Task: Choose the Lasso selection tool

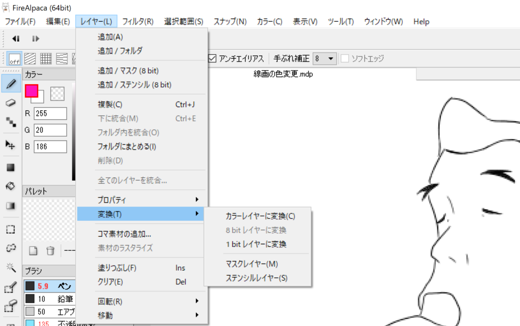Action: click(x=10, y=248)
